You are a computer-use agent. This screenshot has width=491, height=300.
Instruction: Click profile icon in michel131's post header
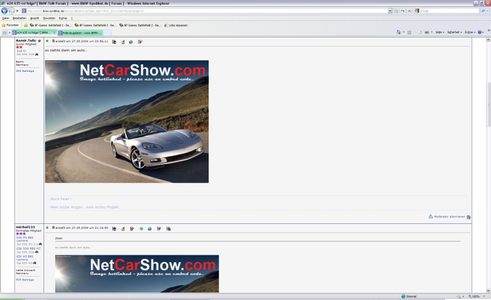pyautogui.click(x=114, y=229)
